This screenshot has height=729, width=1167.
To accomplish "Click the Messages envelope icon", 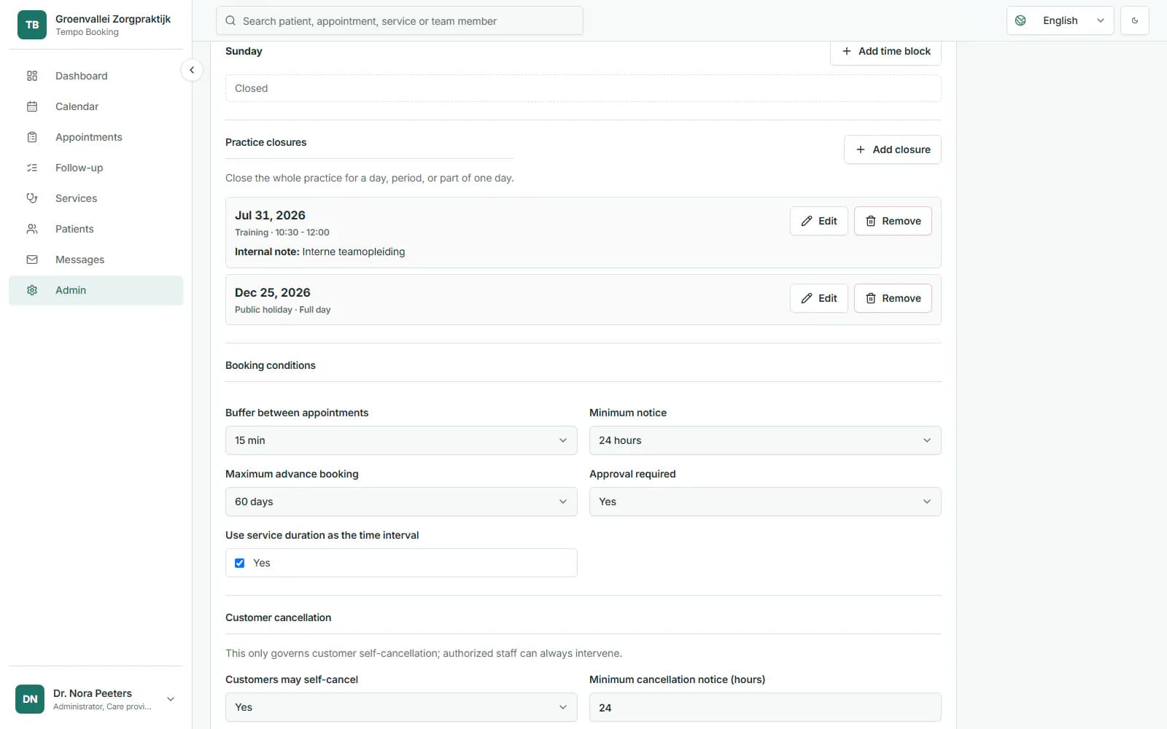I will coord(32,260).
